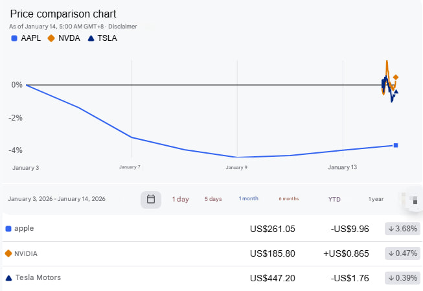Click the January 3 axis label
Image resolution: width=423 pixels, height=291 pixels.
(x=26, y=168)
